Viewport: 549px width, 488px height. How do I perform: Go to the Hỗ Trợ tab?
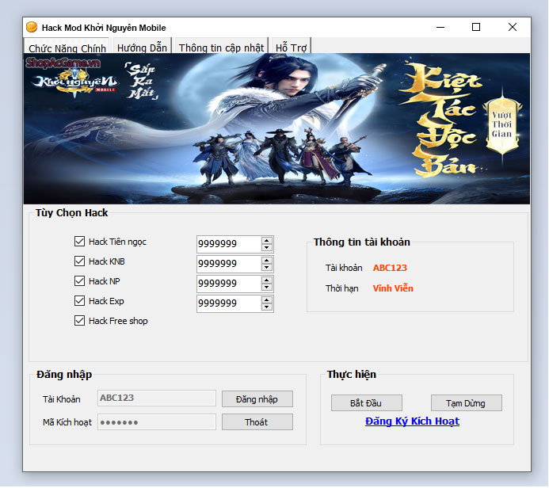[x=291, y=46]
